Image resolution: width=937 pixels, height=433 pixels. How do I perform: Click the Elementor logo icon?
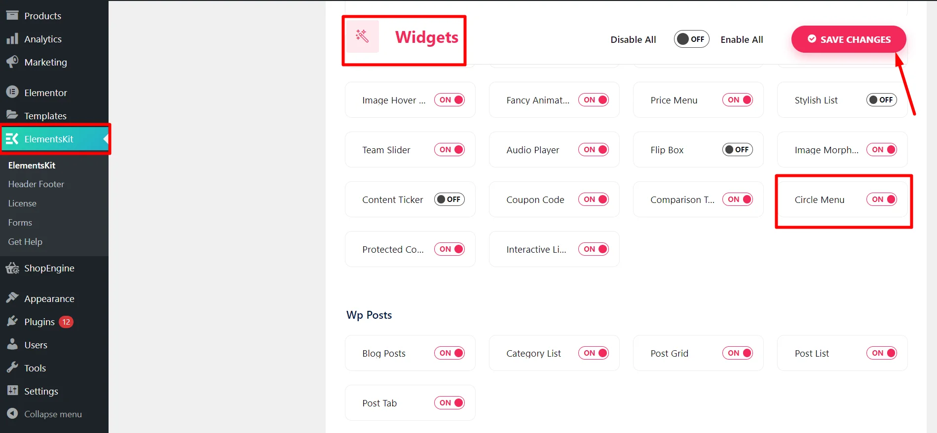click(12, 92)
